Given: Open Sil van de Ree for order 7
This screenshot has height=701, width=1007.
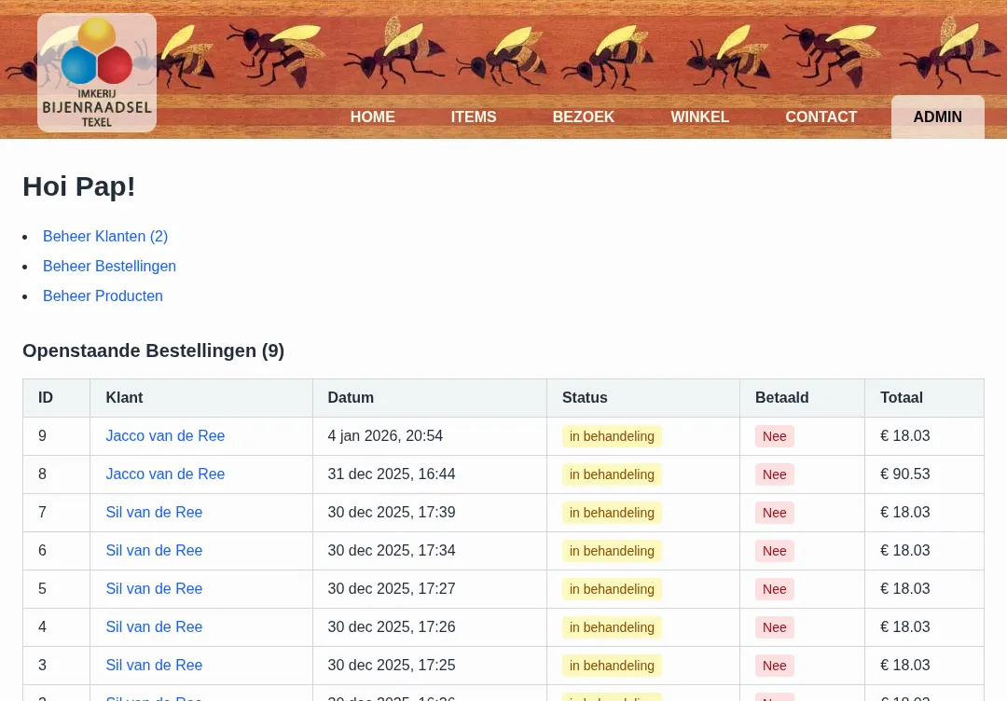Looking at the screenshot, I should click(x=154, y=512).
